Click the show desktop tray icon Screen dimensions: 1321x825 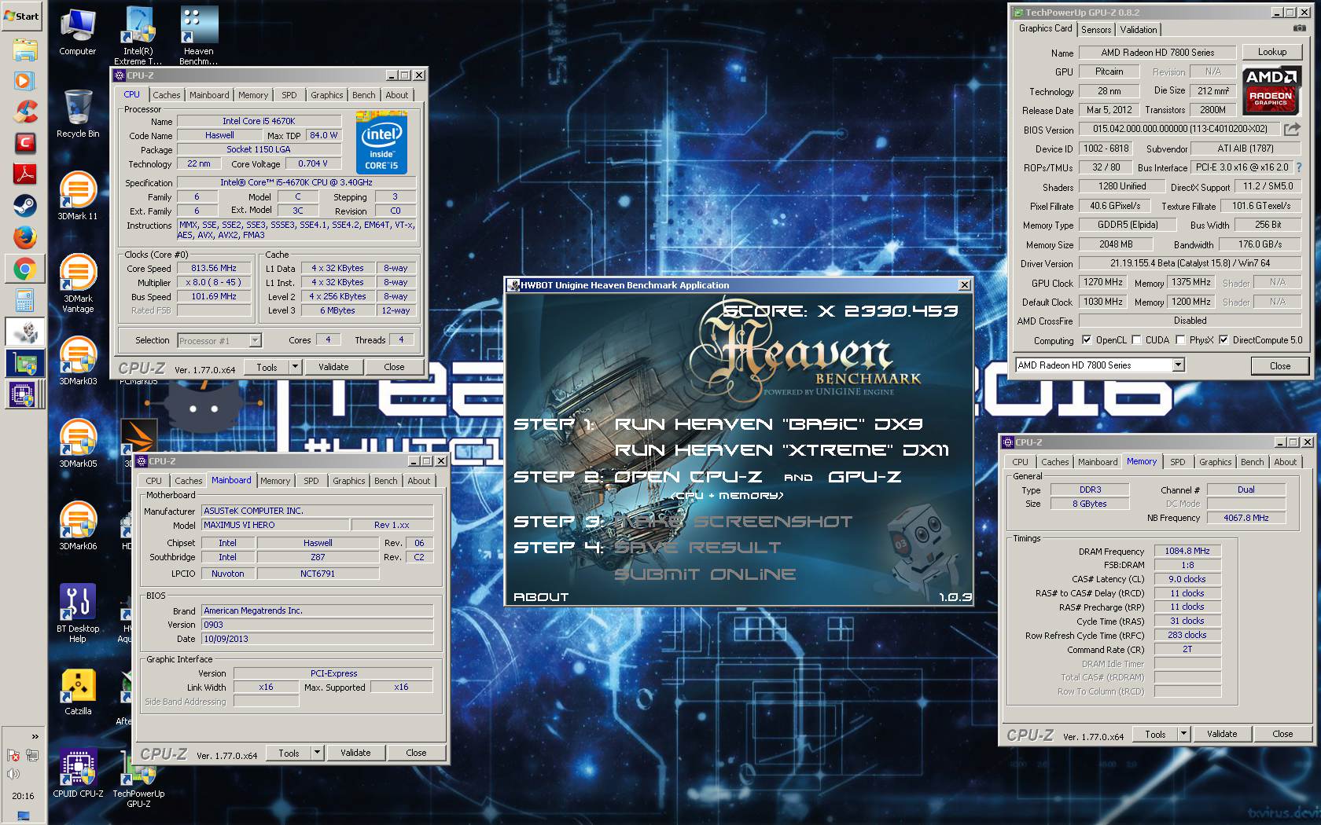click(x=23, y=816)
